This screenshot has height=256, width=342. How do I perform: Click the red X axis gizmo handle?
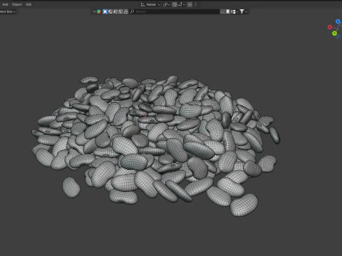330,27
